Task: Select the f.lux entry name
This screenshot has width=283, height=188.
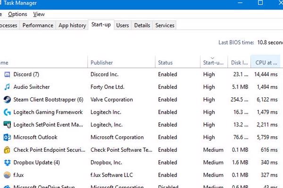Action: (x=18, y=175)
